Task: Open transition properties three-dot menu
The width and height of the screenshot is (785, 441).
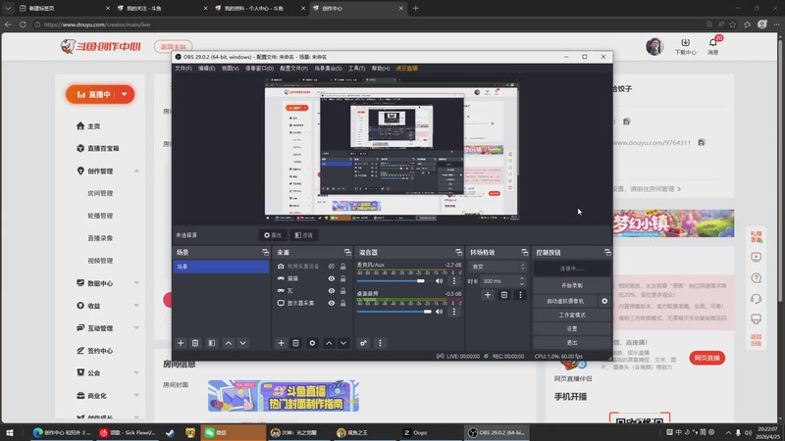Action: (520, 295)
